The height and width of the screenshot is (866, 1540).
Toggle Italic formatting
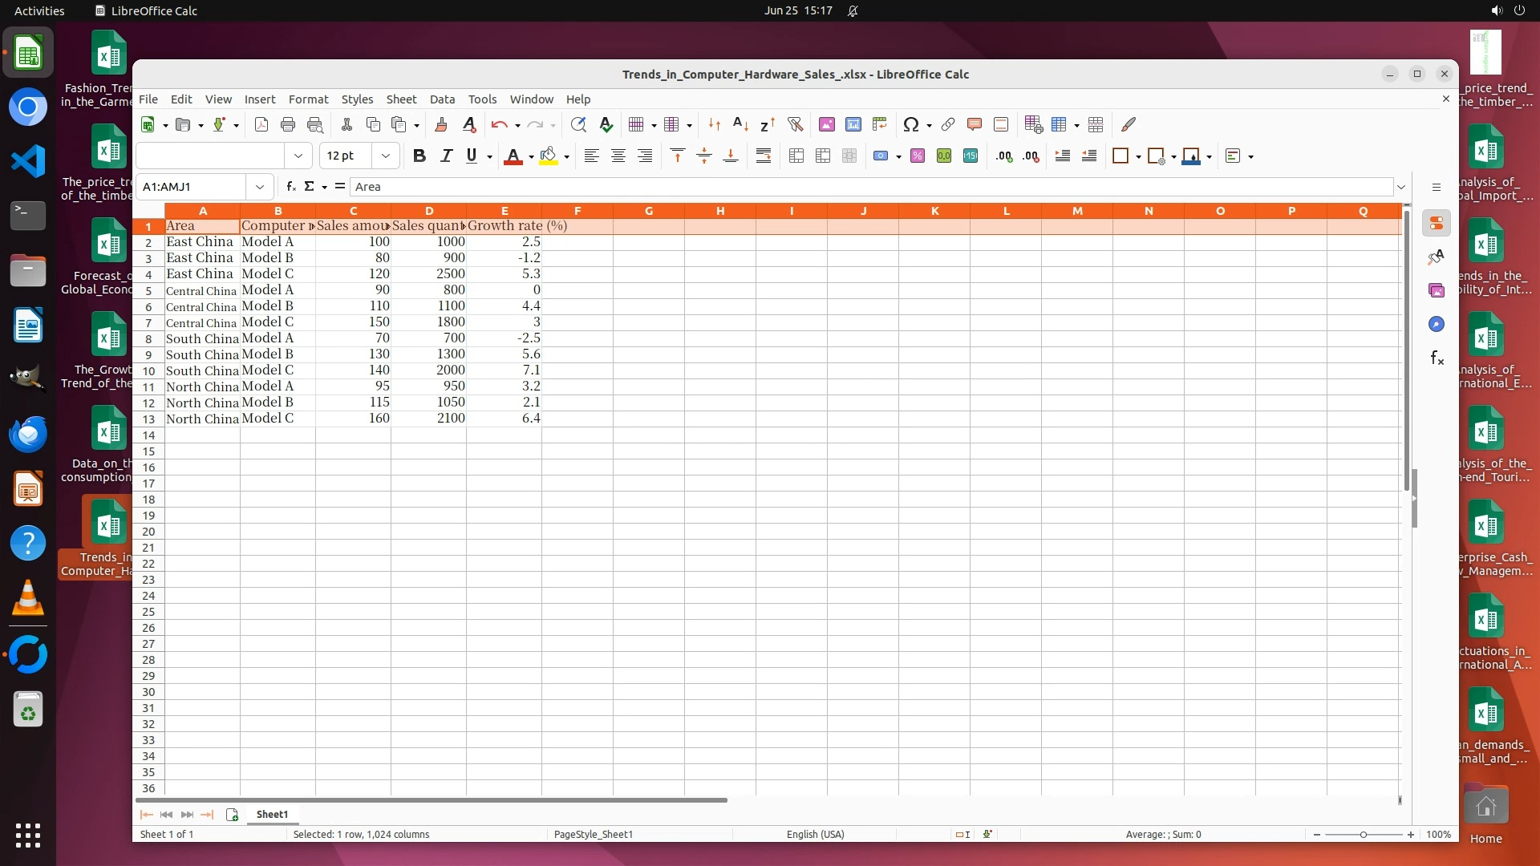(x=446, y=156)
